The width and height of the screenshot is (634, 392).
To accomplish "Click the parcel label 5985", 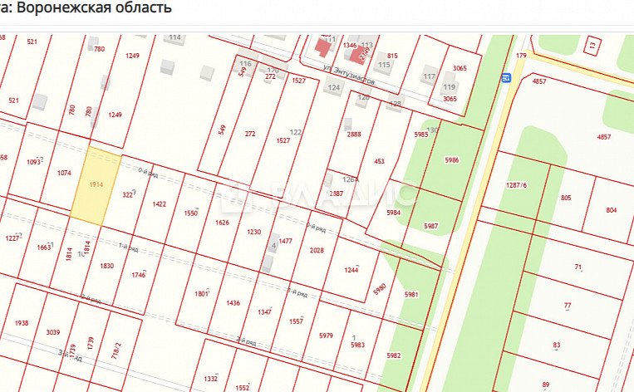I will [x=421, y=135].
